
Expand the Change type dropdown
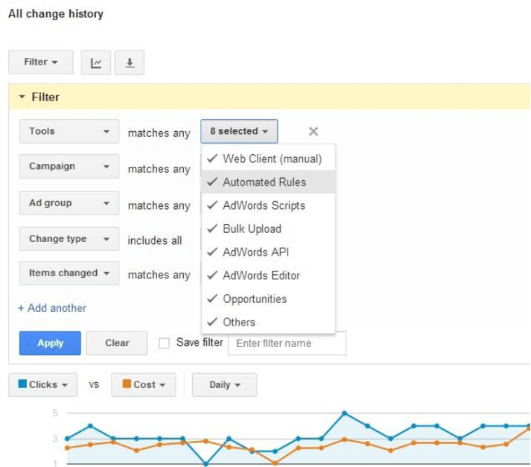coord(69,239)
